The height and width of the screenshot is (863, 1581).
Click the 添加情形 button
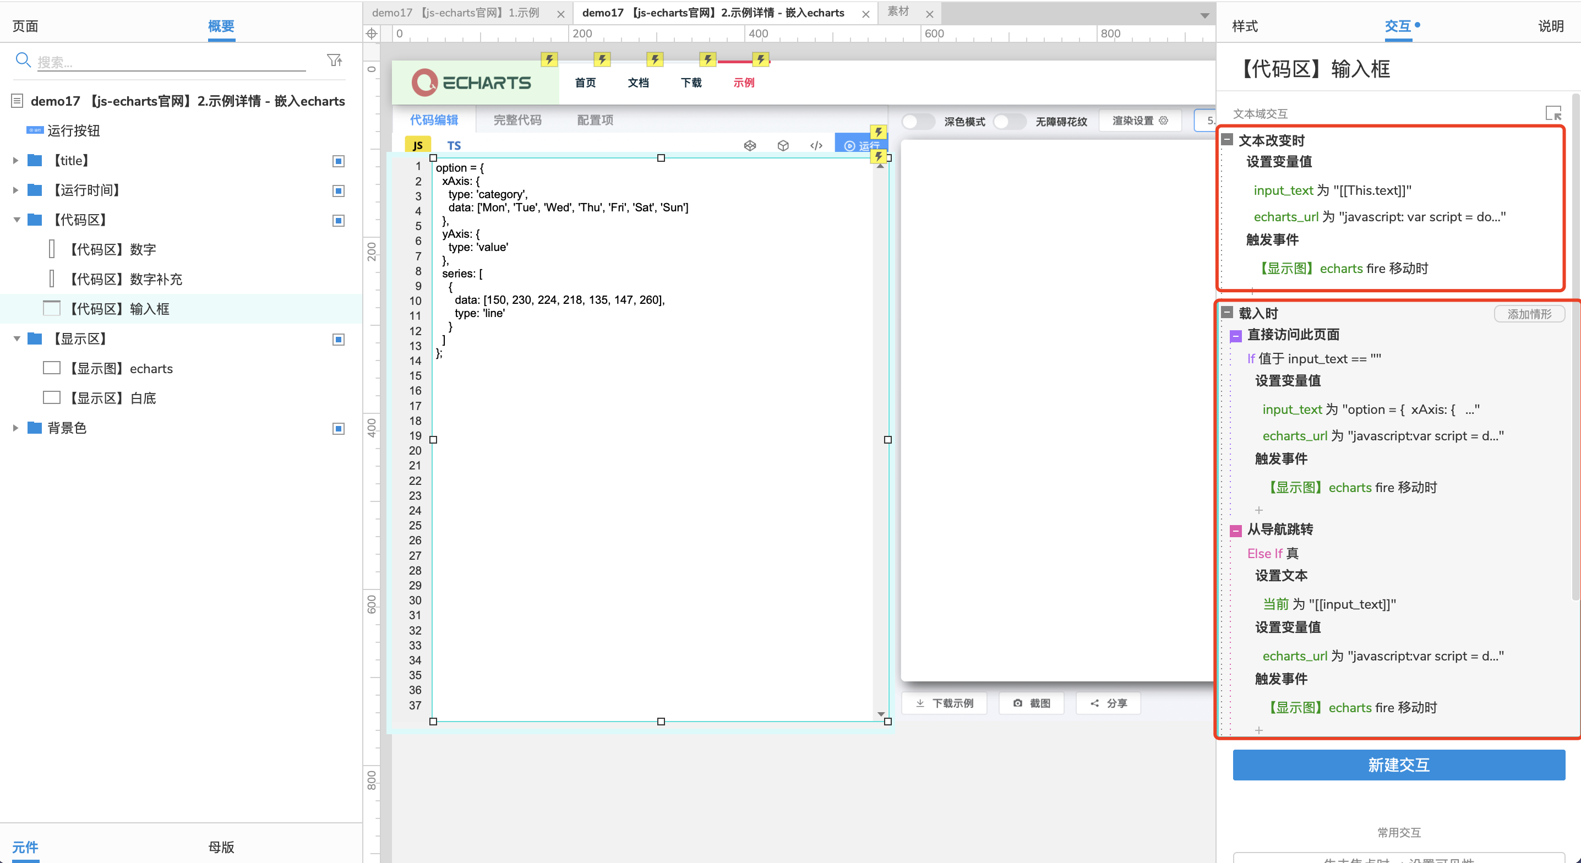pos(1529,314)
